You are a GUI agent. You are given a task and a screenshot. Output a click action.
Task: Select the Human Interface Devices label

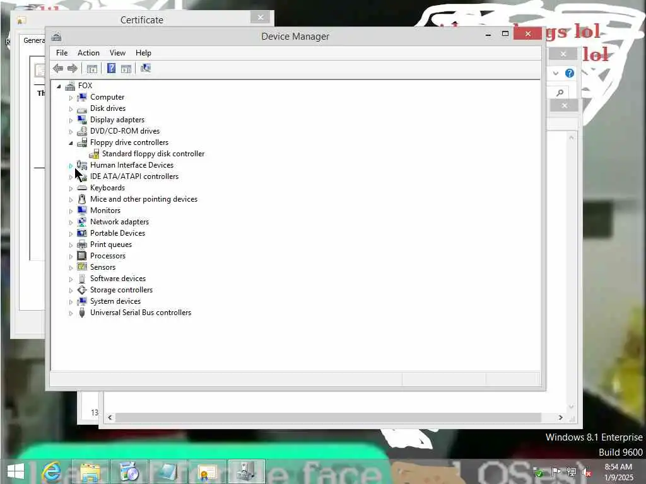pos(132,165)
